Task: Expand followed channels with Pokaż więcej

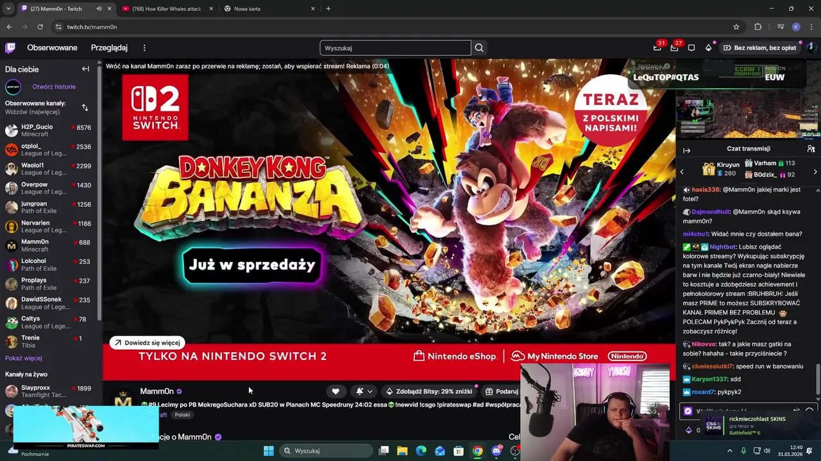Action: pos(23,358)
